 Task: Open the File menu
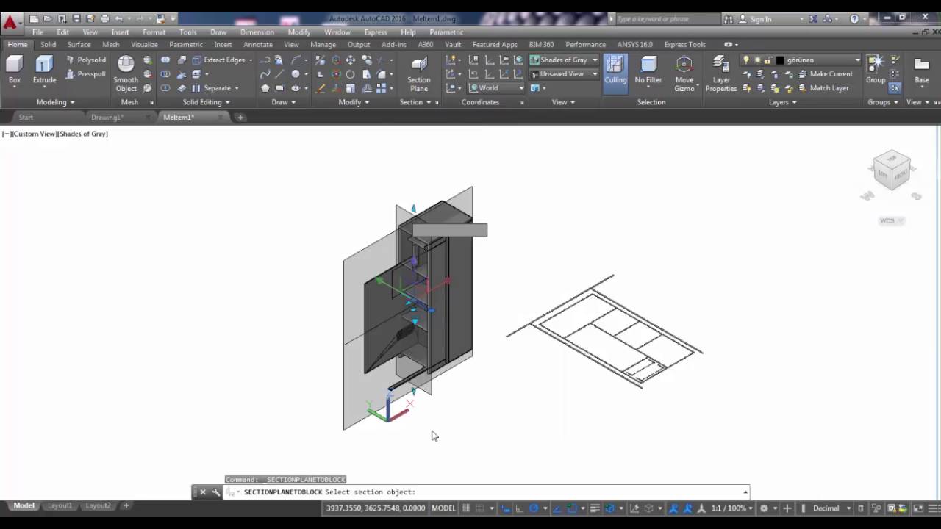tap(37, 32)
